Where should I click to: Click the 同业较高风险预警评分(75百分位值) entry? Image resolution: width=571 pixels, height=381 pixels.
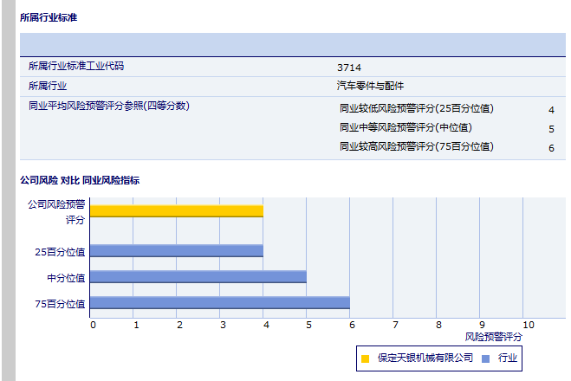[x=417, y=147]
